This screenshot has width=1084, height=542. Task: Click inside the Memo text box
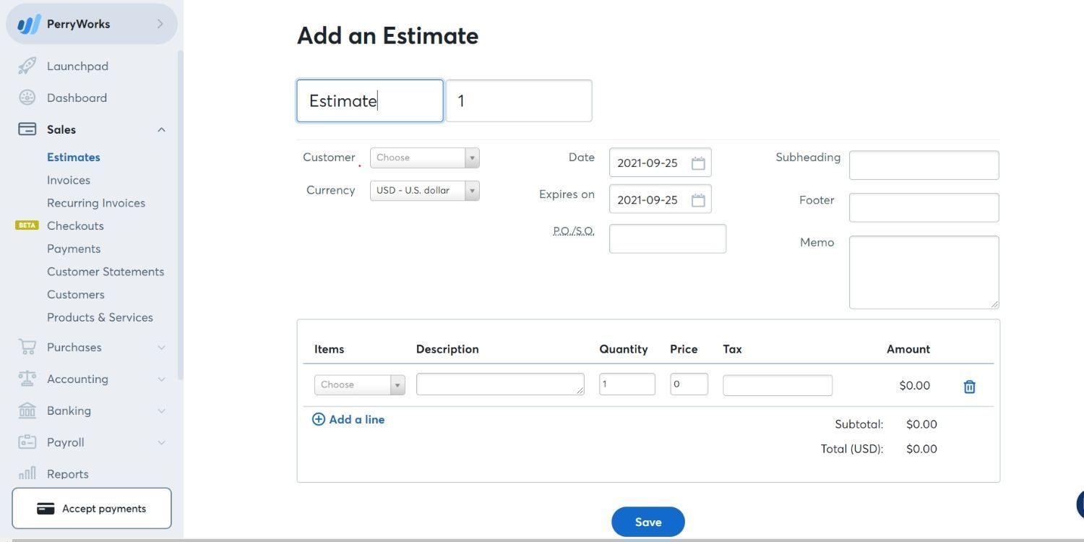(924, 271)
